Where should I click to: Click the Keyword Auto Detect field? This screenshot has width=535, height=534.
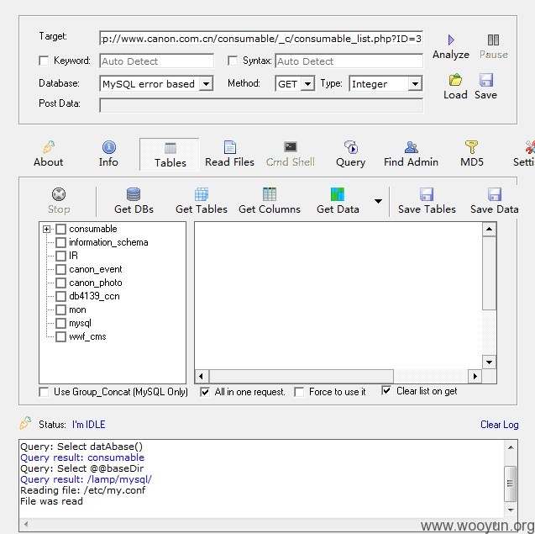tap(156, 61)
